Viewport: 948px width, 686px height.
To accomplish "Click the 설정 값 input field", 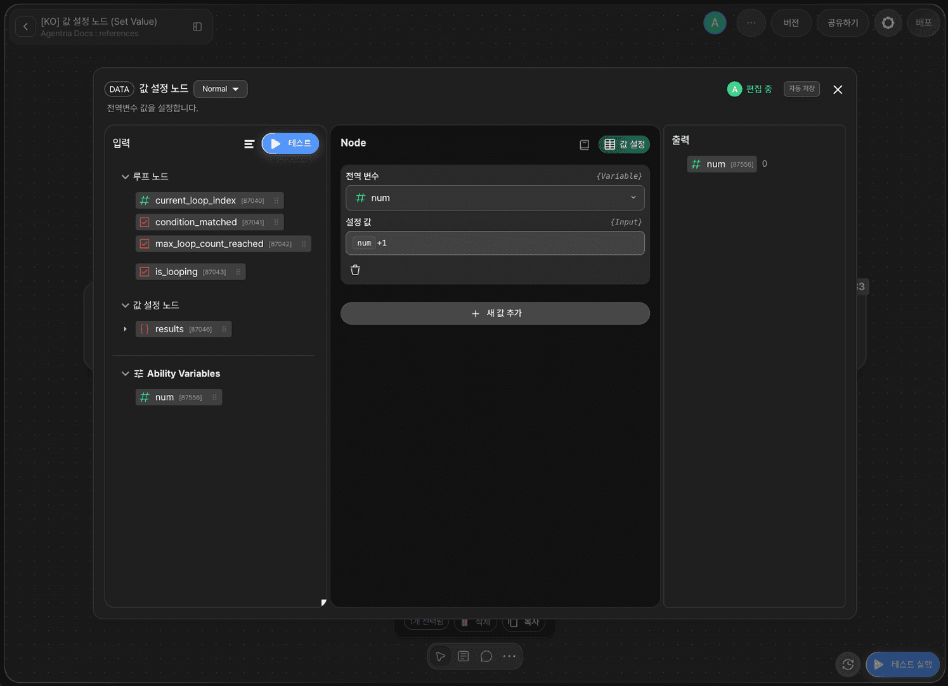I will [x=495, y=243].
